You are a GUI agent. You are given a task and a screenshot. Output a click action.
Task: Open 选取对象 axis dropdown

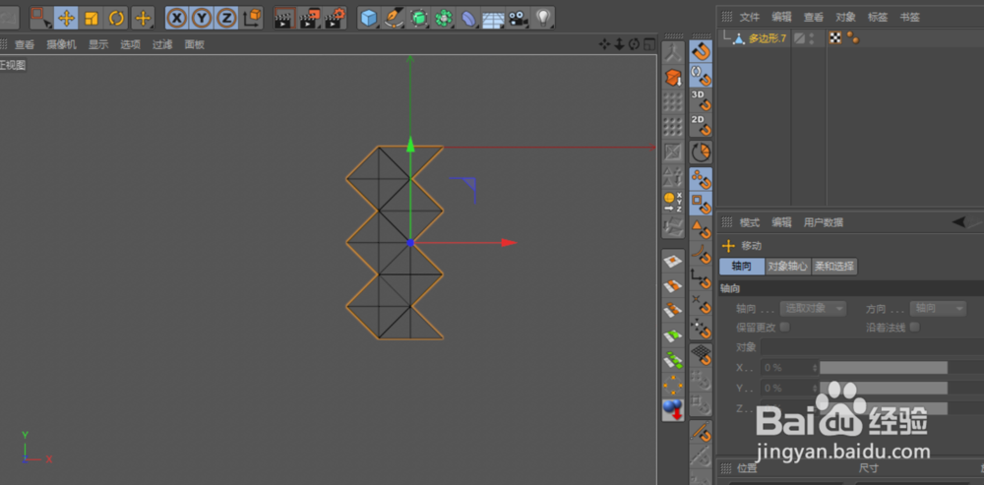813,308
